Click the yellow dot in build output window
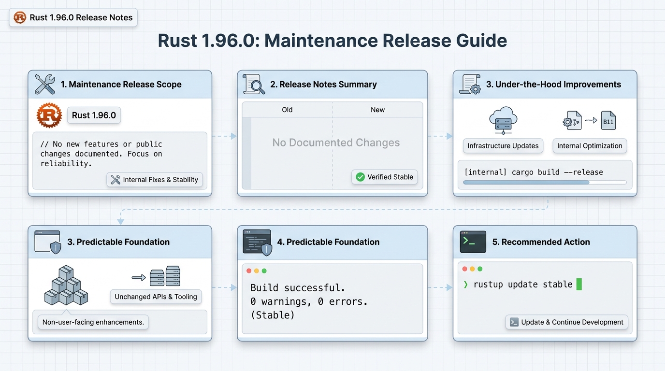This screenshot has height=371, width=665. [x=257, y=271]
